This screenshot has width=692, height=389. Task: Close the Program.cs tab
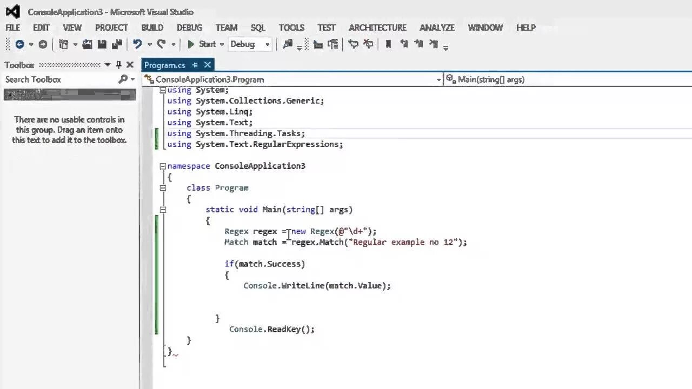207,65
